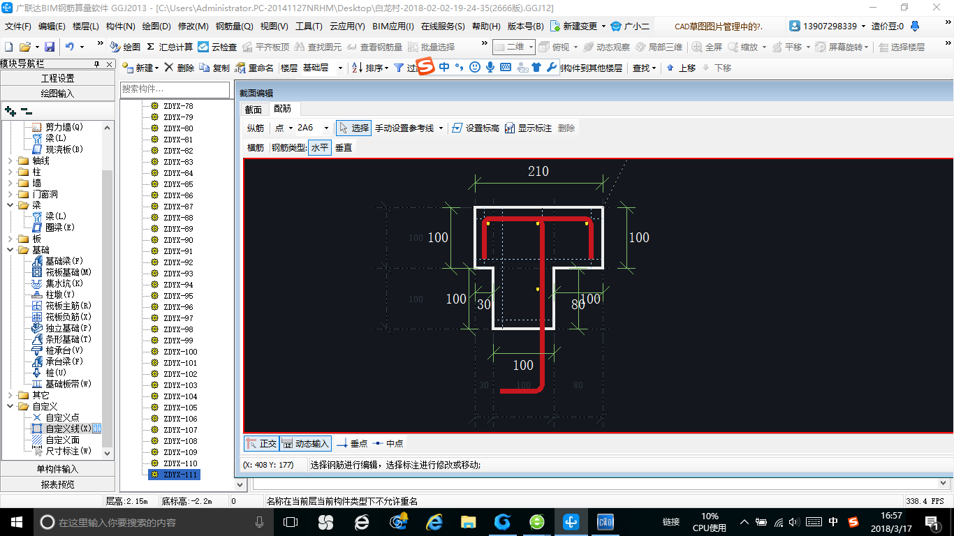The height and width of the screenshot is (536, 954).
Task: Open the 工程设置 panel
Action: click(x=57, y=78)
